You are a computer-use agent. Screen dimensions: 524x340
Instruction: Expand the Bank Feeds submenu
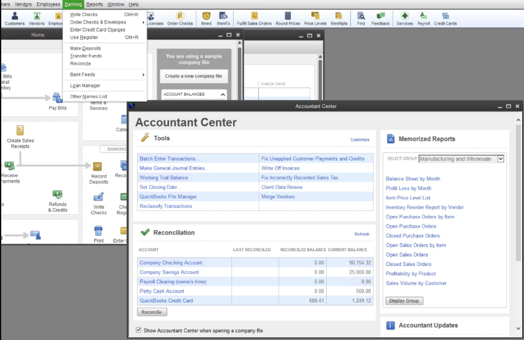[x=105, y=75]
